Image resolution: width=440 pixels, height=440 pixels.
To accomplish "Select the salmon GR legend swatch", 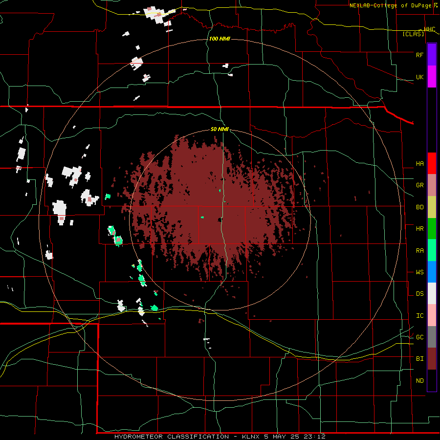I will (x=432, y=185).
